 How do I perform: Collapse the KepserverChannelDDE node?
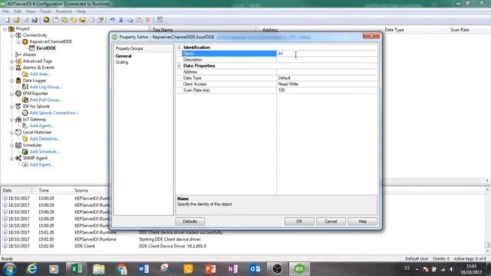18,41
